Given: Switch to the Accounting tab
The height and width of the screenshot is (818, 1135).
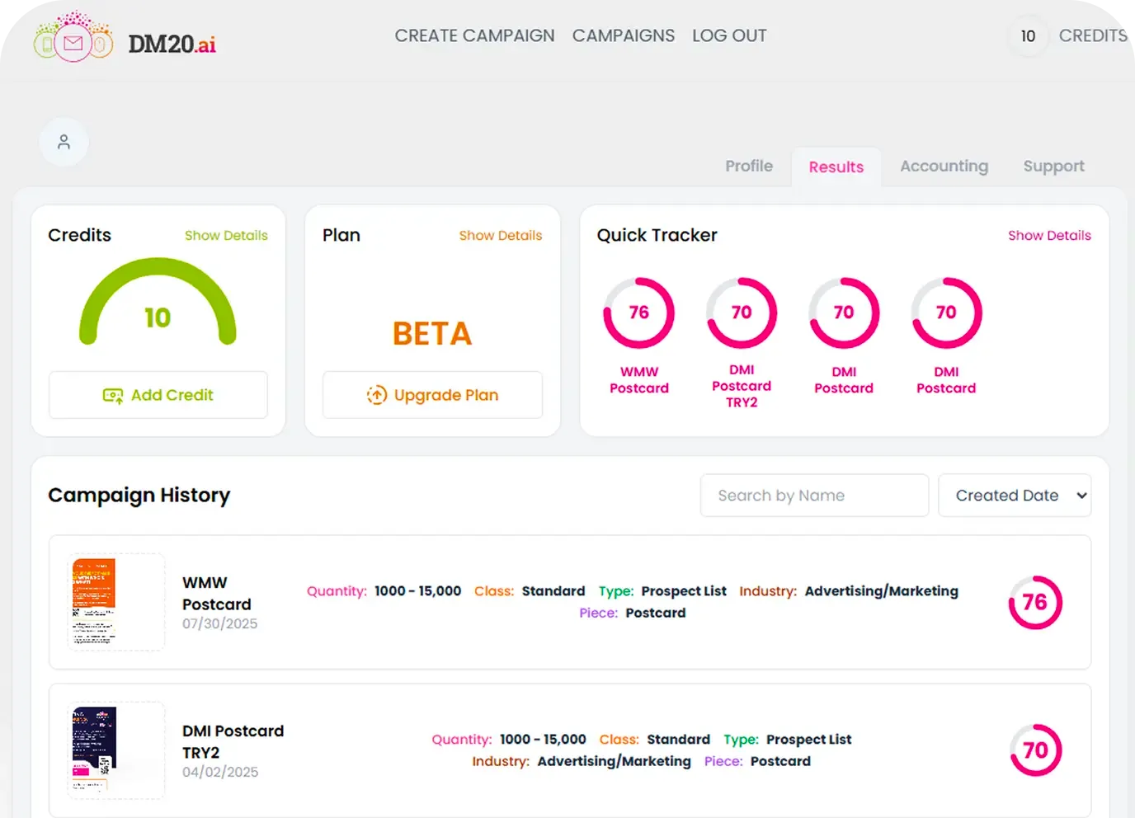Looking at the screenshot, I should point(944,167).
